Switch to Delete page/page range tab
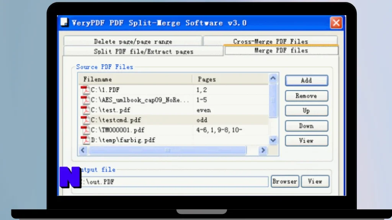Viewport: 392px width, 220px height. [133, 41]
